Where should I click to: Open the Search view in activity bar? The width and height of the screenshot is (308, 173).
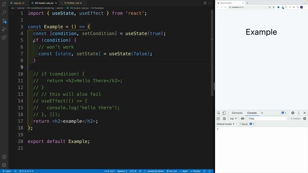click(x=4, y=12)
